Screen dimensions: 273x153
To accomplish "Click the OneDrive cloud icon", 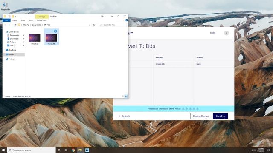I will tap(7, 50).
